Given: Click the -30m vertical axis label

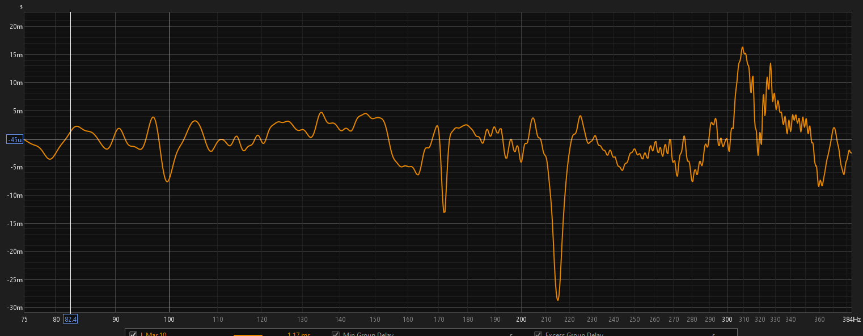Looking at the screenshot, I should 15,308.
